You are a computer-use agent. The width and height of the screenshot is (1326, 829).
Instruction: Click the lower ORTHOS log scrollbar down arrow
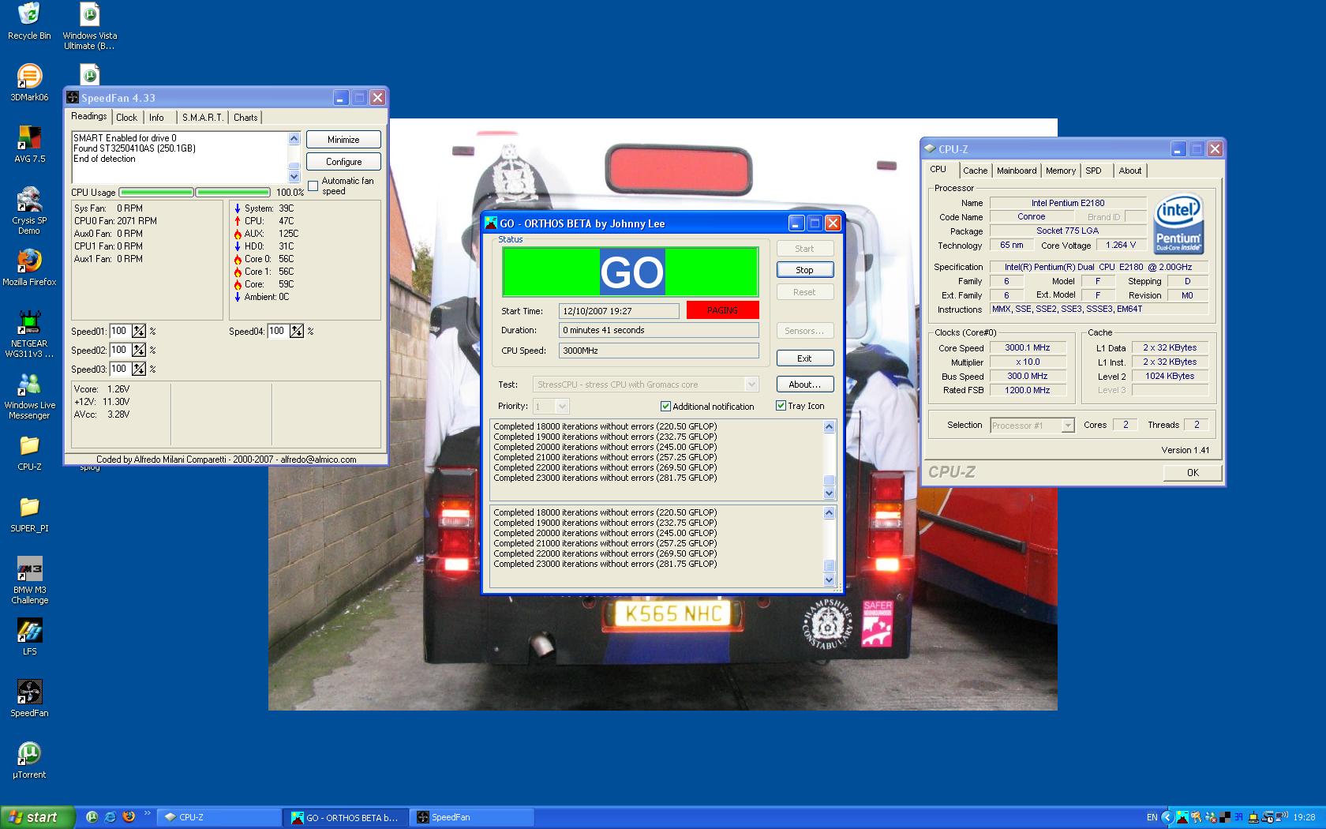829,580
